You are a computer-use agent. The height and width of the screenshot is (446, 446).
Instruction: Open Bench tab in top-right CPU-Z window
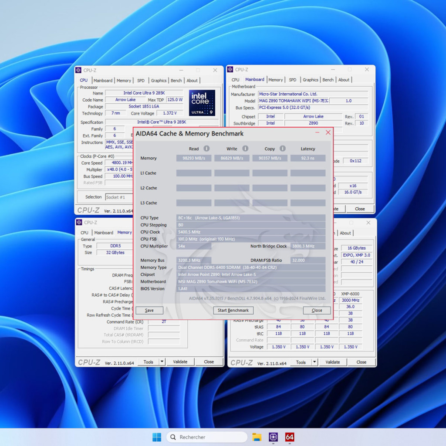(x=328, y=80)
